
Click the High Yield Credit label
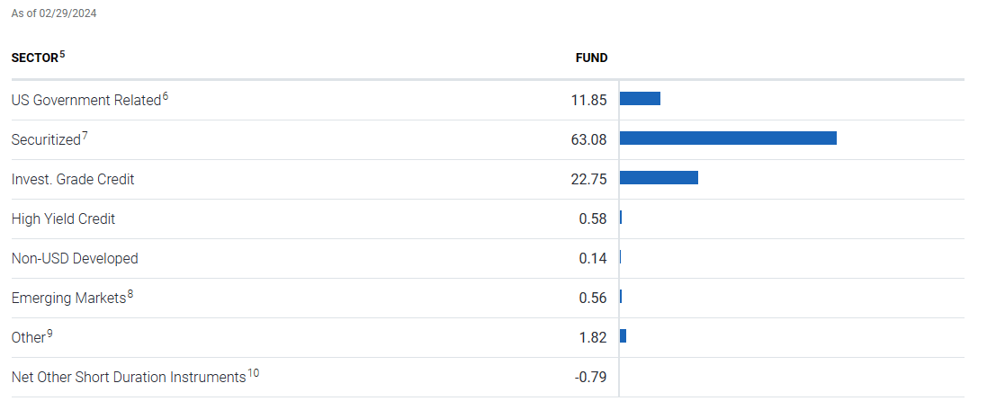pyautogui.click(x=63, y=219)
